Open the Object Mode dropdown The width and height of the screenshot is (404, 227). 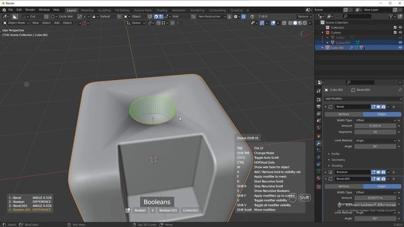tap(16, 23)
